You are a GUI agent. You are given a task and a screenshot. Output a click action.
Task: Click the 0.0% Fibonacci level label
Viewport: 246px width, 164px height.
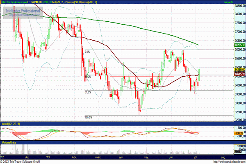87,52
